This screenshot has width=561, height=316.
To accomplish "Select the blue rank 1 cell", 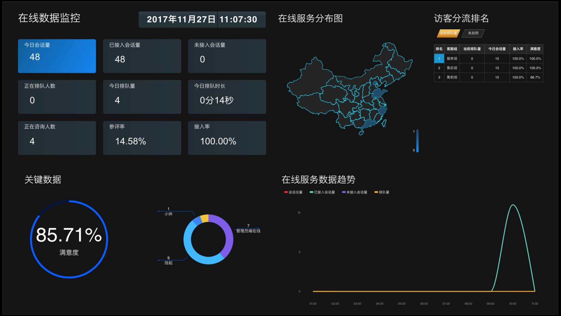I will [439, 59].
